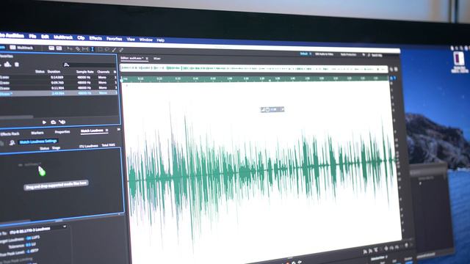This screenshot has height=264, width=470.
Task: Switch to Edit Audio to Video workspace
Action: click(324, 54)
